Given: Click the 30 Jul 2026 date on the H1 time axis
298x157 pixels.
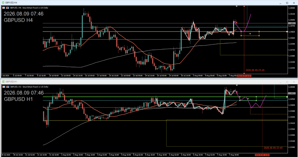Looking at the screenshot, I should [5, 155].
